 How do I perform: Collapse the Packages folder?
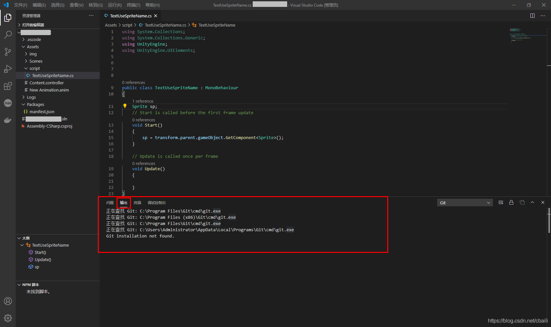tap(23, 104)
